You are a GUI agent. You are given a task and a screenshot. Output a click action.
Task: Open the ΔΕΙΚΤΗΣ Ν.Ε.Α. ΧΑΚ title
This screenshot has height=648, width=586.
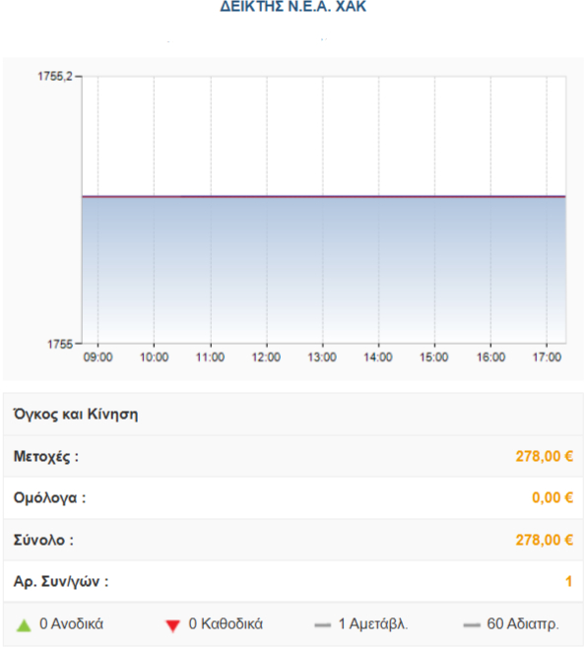(x=293, y=7)
